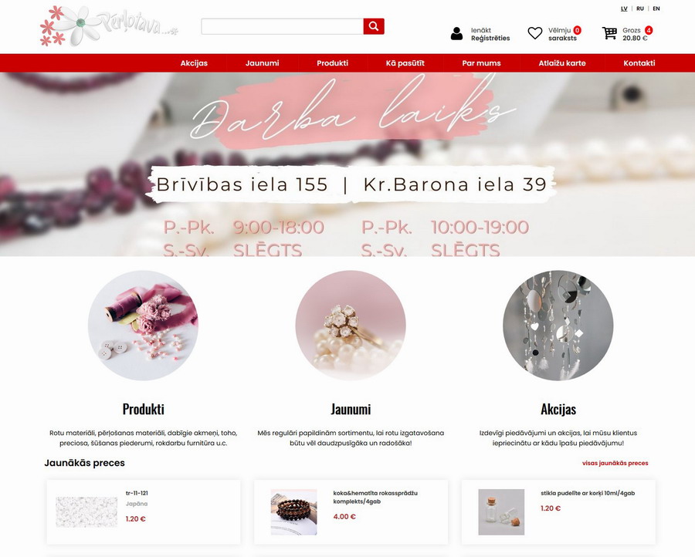Open the Produkti circular category image
This screenshot has height=557, width=695.
tap(143, 326)
